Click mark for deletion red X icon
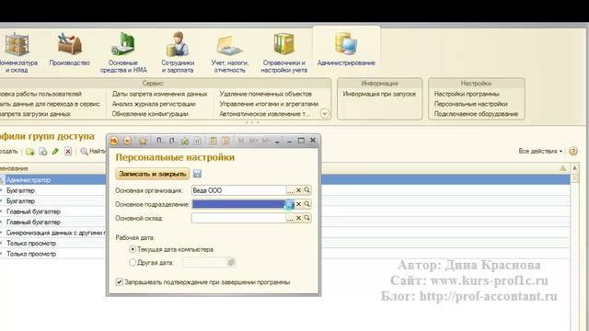The width and height of the screenshot is (589, 331). pyautogui.click(x=68, y=152)
